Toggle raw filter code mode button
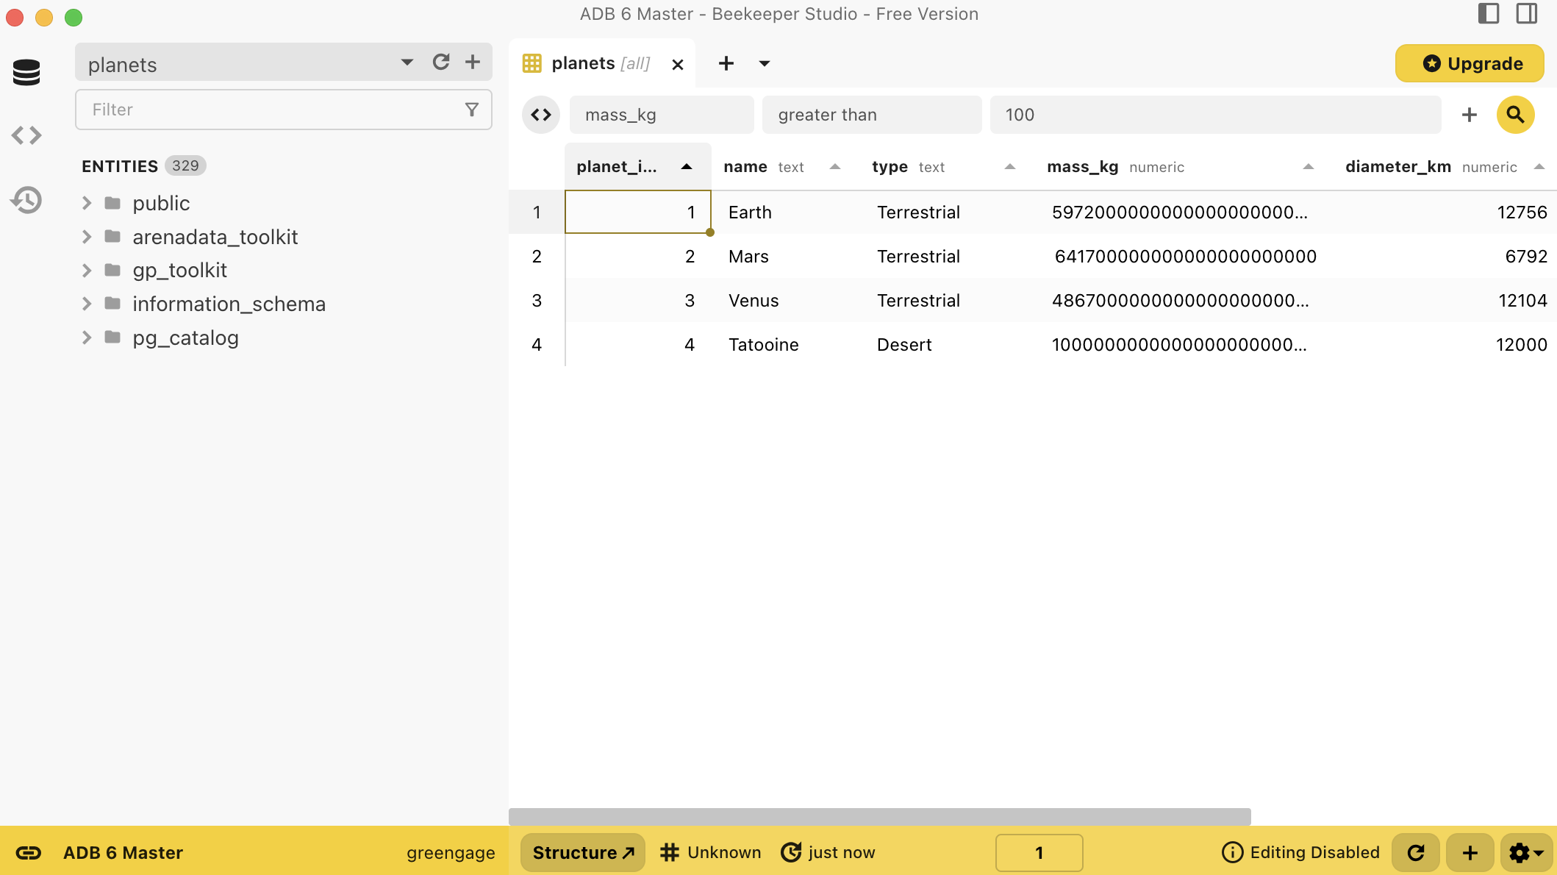The image size is (1557, 875). (x=541, y=115)
